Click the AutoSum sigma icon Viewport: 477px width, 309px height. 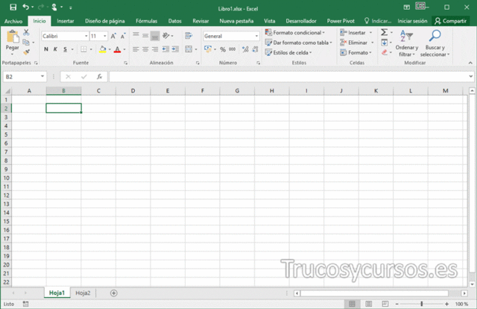tap(385, 32)
